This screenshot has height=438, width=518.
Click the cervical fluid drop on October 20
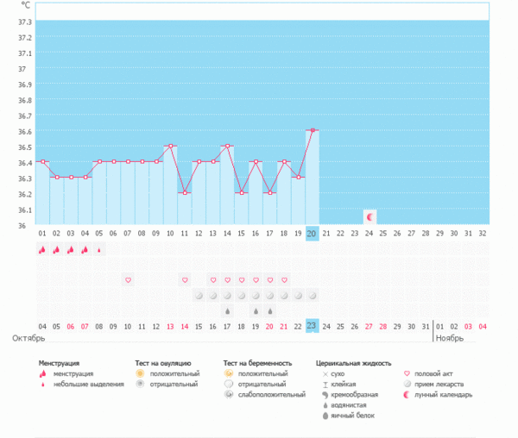pos(270,310)
